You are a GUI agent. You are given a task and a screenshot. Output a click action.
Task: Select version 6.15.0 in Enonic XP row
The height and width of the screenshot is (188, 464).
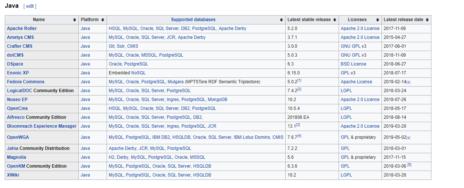click(294, 73)
